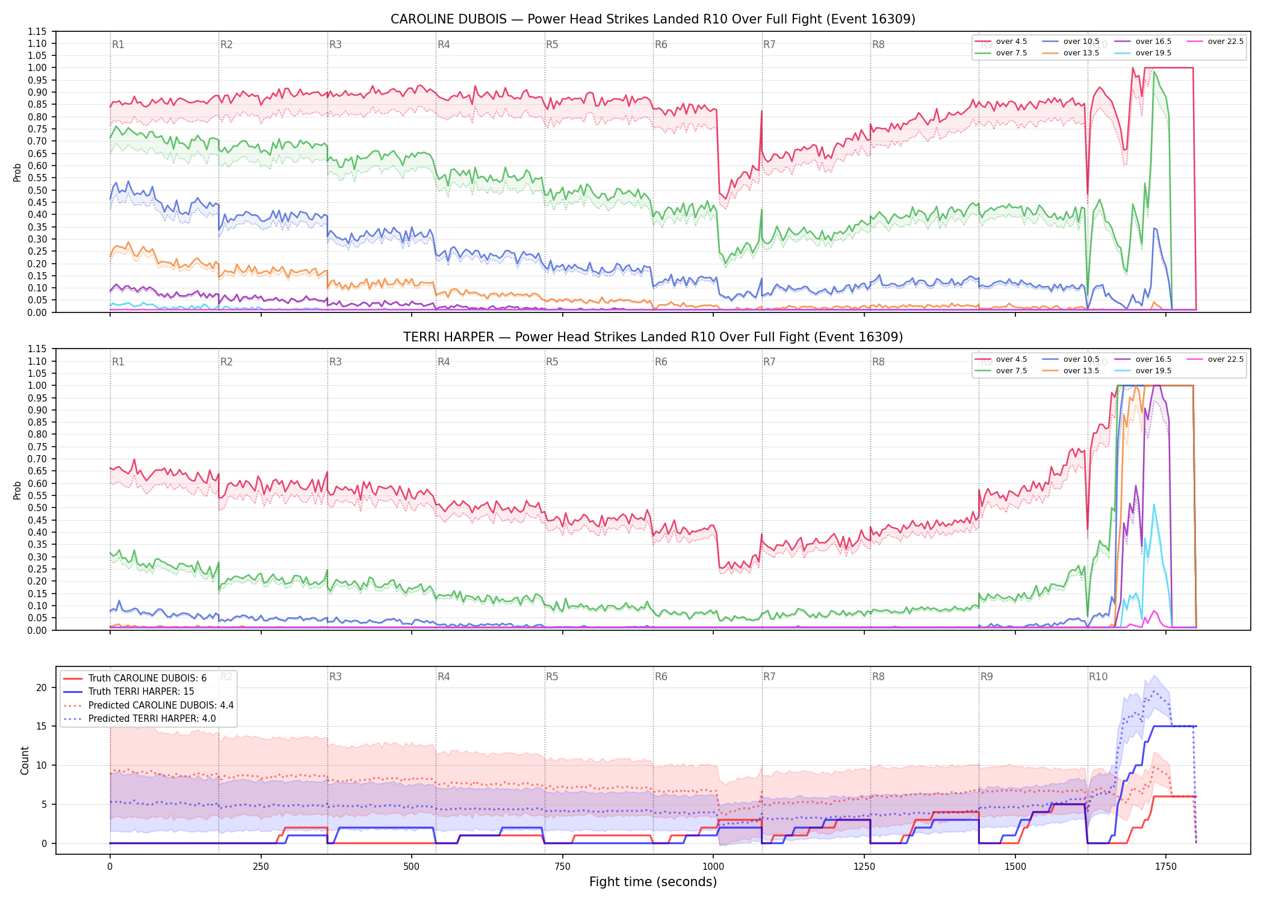The width and height of the screenshot is (1264, 903).
Task: Click the 'Truth TERRI HARPER: 15' legend entry
Action: pyautogui.click(x=129, y=692)
